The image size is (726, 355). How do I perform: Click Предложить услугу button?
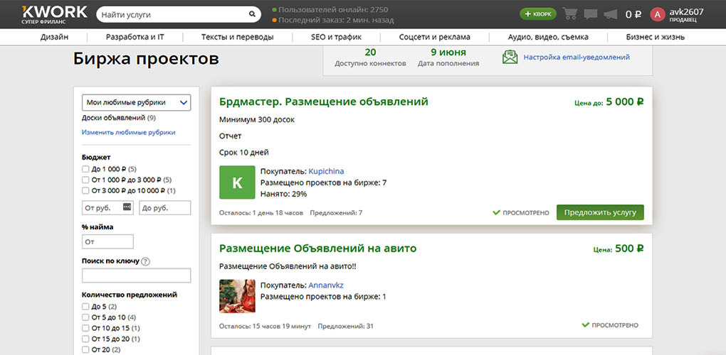(600, 212)
